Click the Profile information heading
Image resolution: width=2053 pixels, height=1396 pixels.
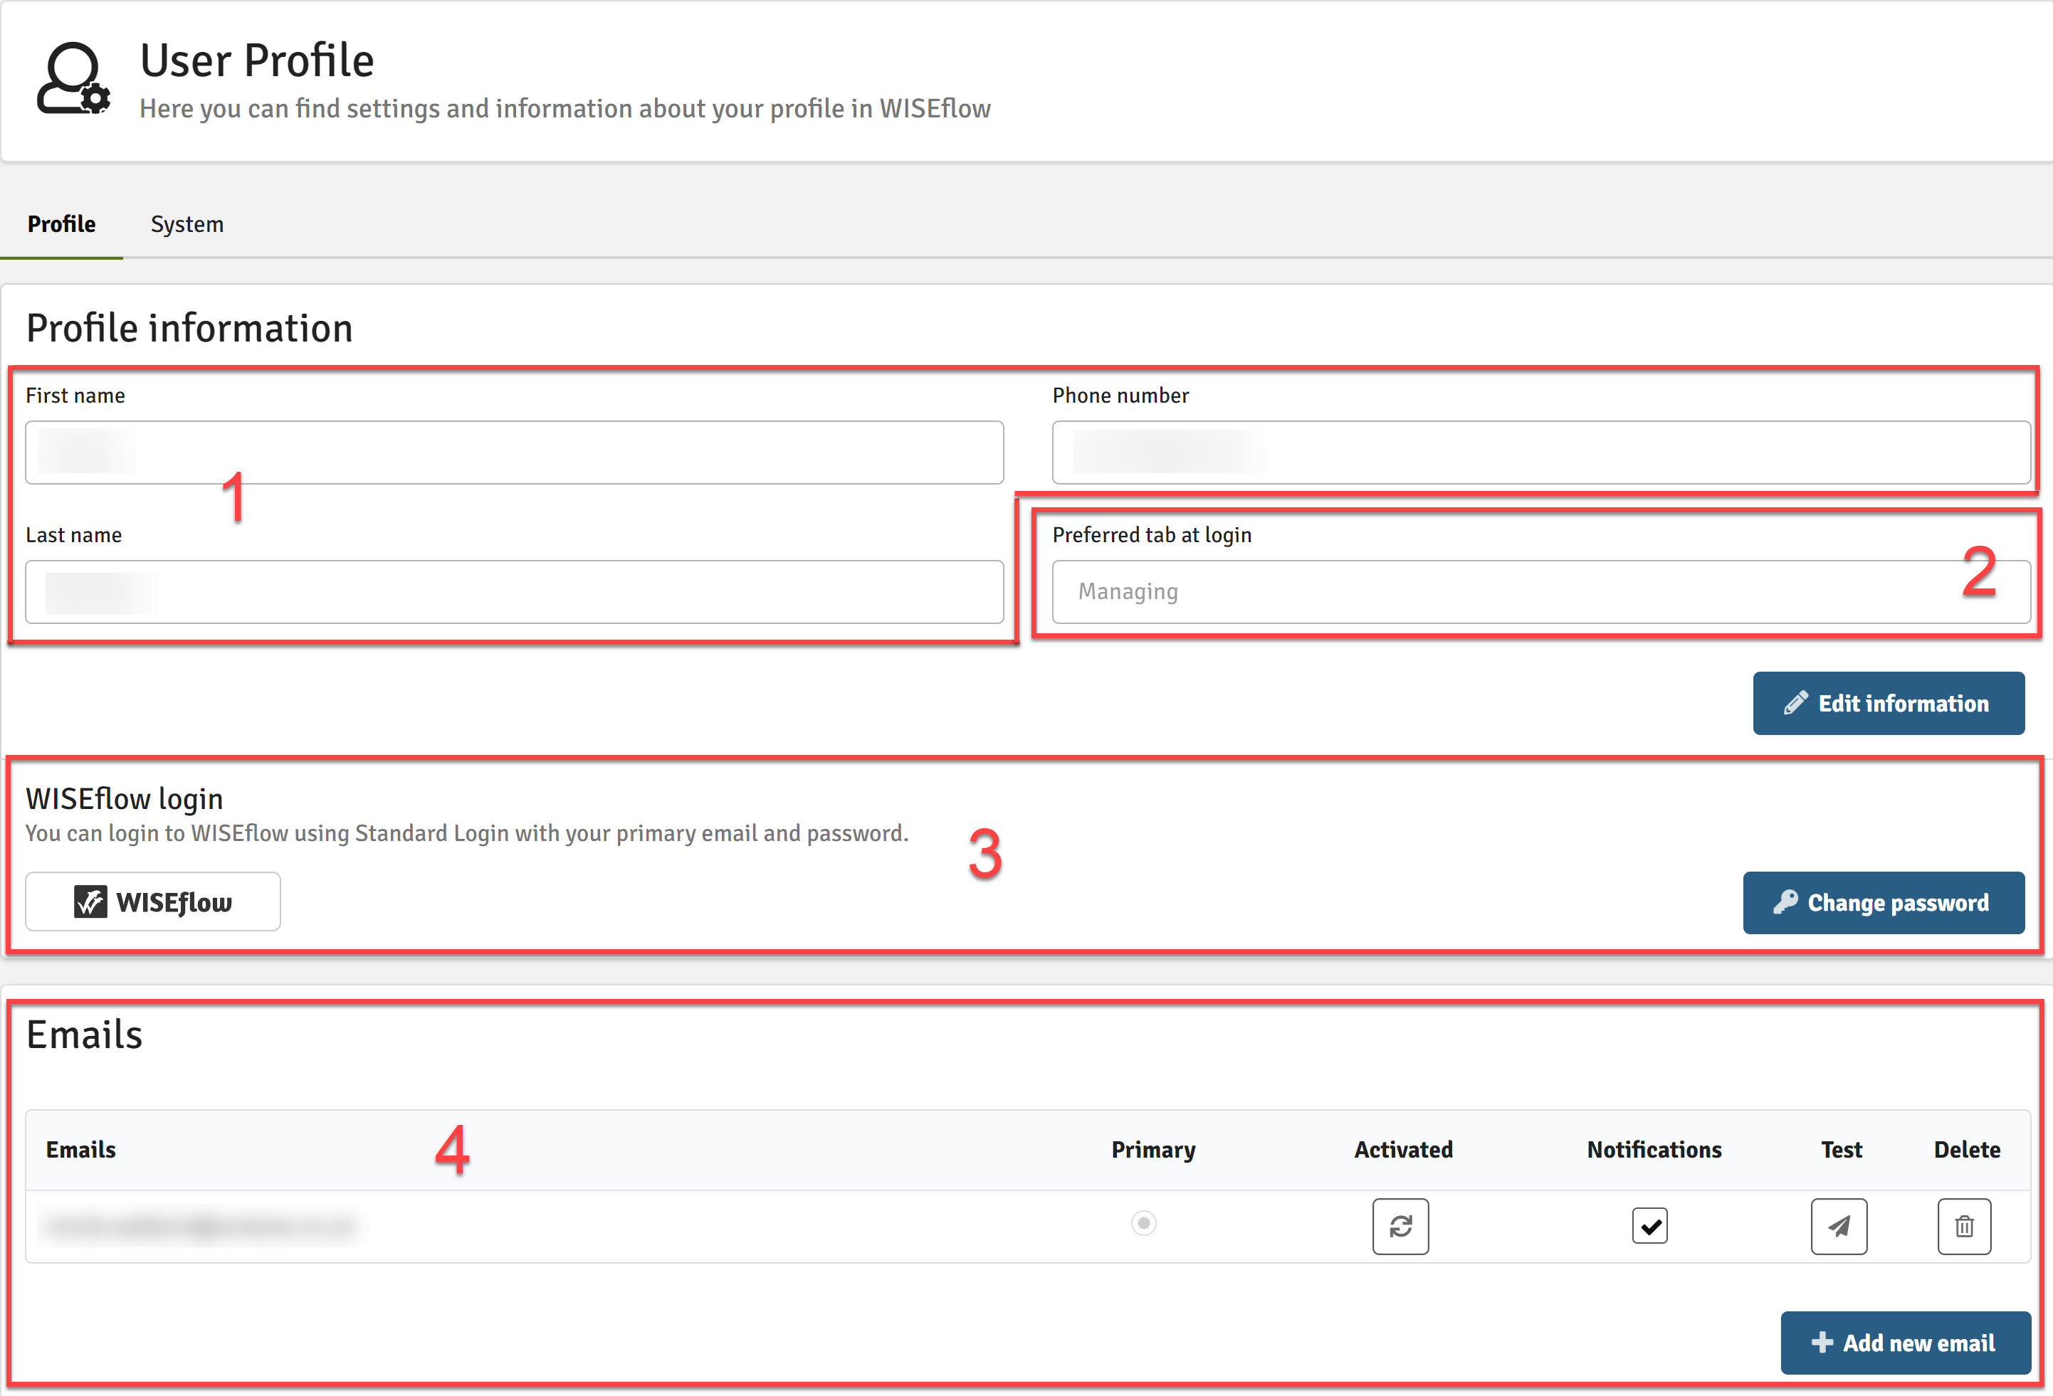(189, 329)
